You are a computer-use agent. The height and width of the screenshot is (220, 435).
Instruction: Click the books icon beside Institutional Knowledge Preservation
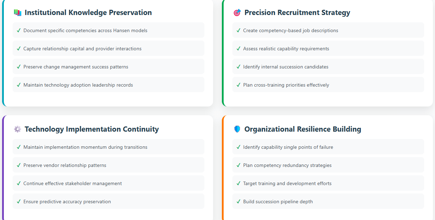17,13
